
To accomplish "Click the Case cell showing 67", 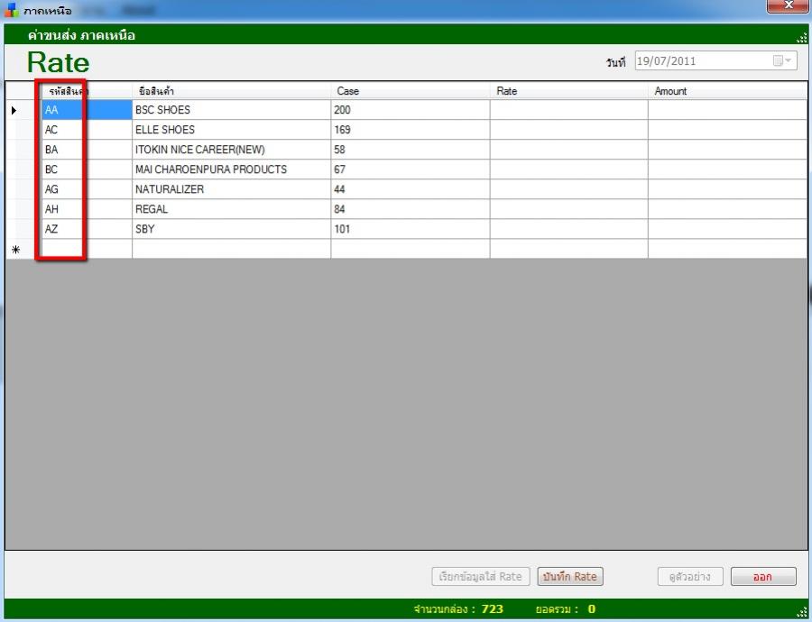I will (411, 169).
